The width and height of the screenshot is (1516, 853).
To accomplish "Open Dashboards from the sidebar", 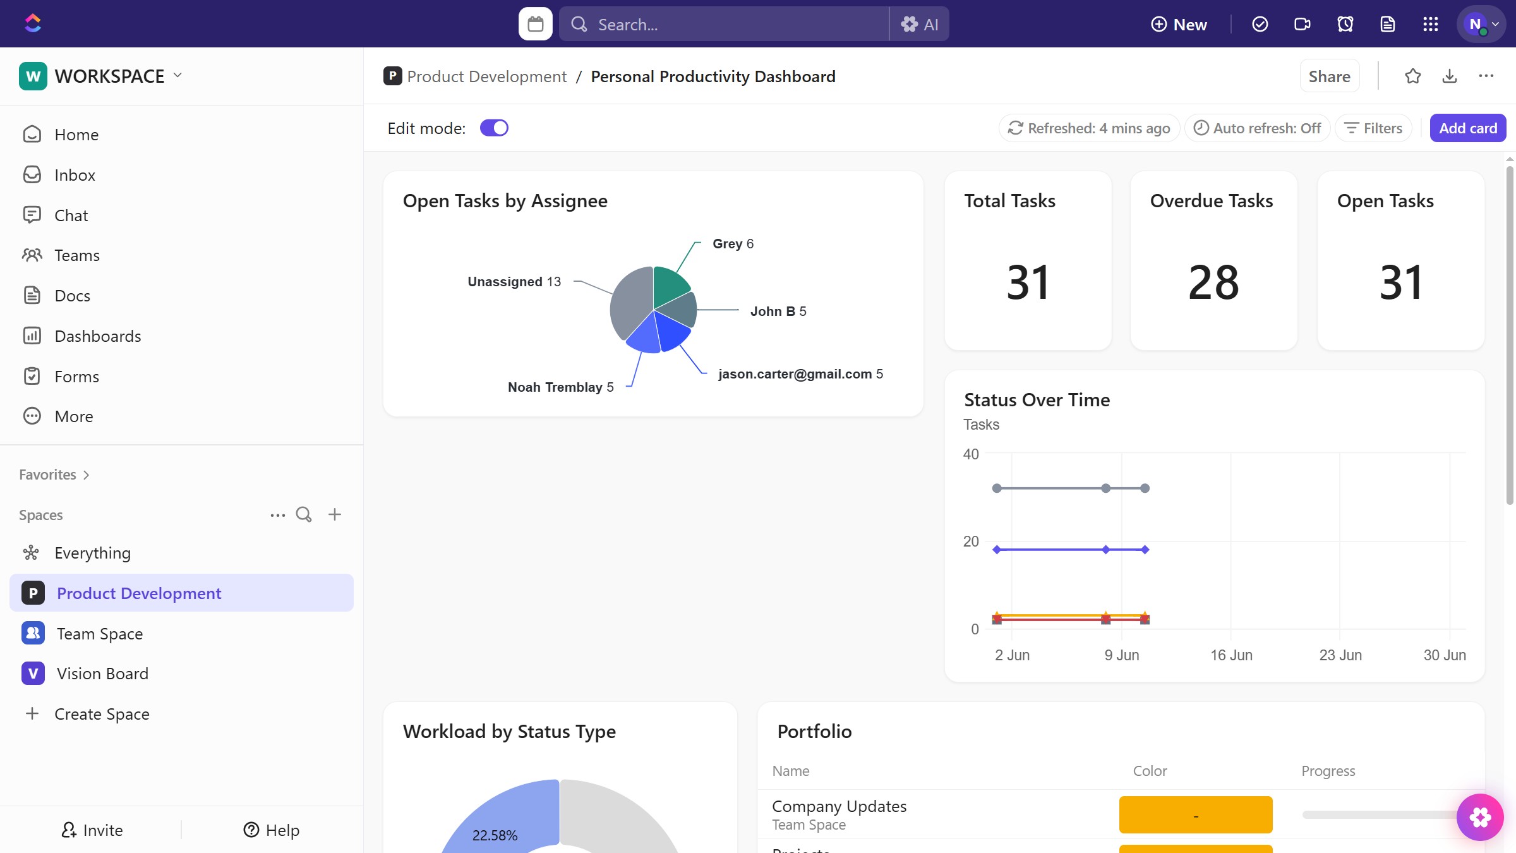I will coord(98,336).
